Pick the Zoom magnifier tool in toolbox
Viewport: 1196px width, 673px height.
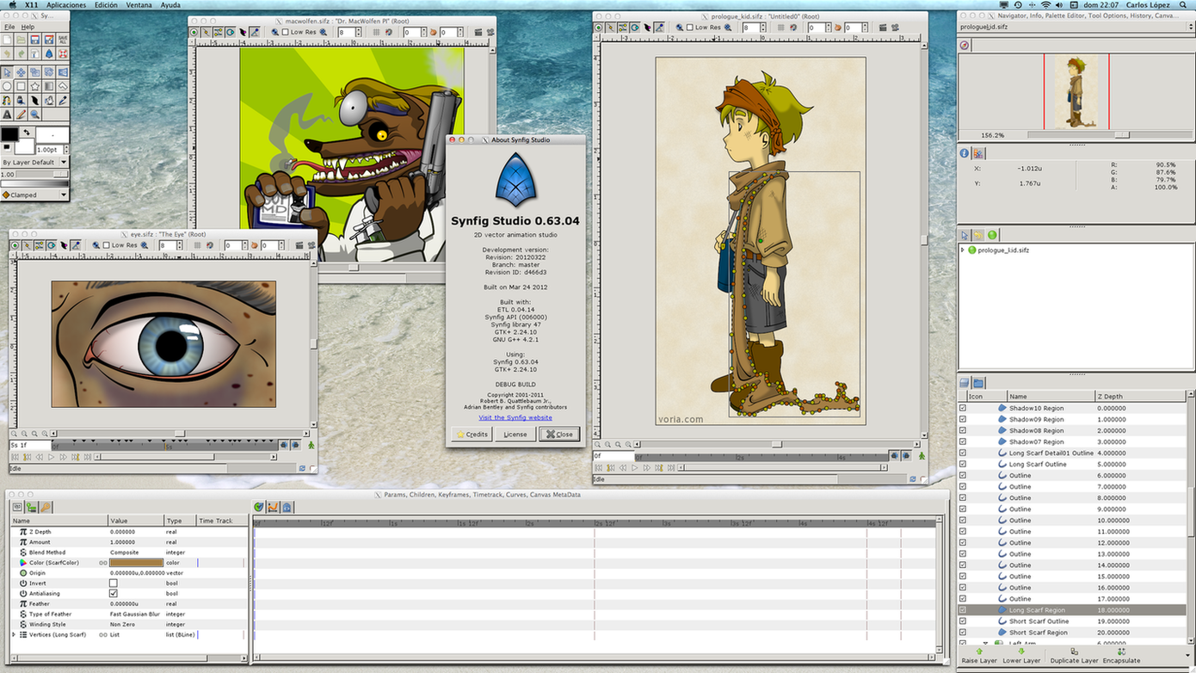(x=35, y=114)
